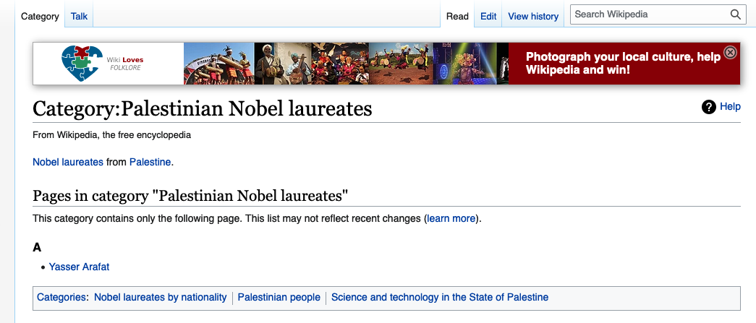Image resolution: width=756 pixels, height=323 pixels.
Task: Open Science and technology in Palestine category
Action: (440, 298)
